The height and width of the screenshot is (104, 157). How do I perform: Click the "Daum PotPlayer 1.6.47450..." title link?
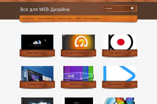(x=120, y=84)
